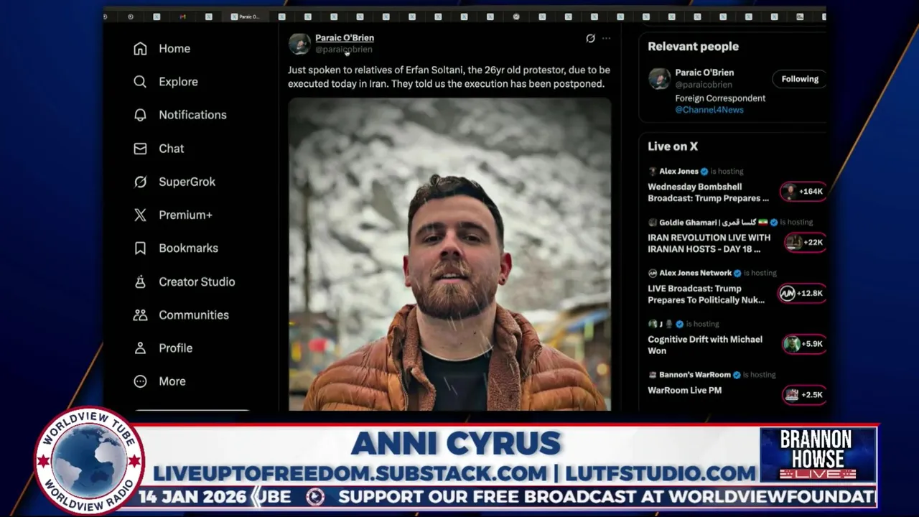Click the Erfan Soltani post text
The image size is (919, 517).
tap(449, 77)
